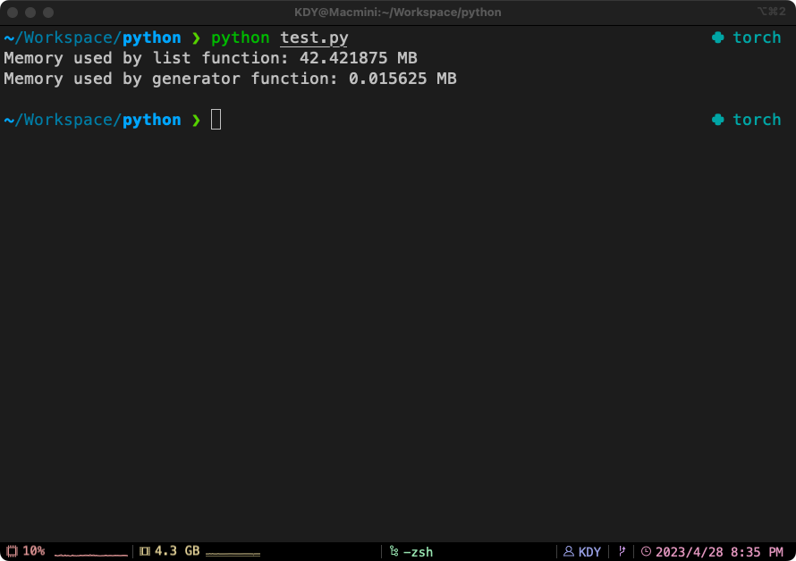Click the 4.3 GB memory value
Screen dimensions: 796x561
[177, 551]
